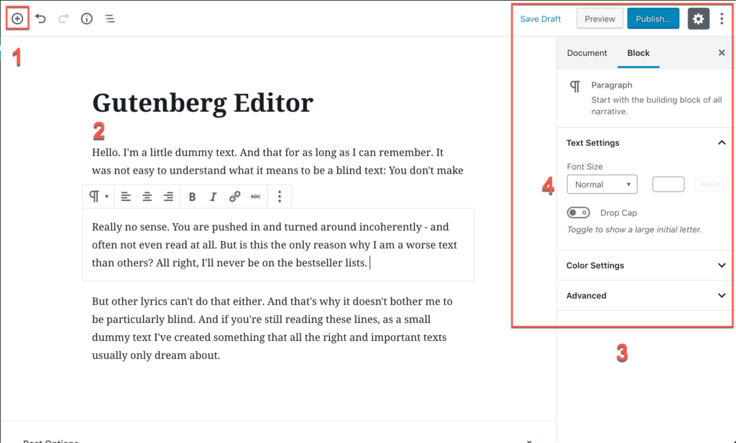Toggle italic formatting
Image resolution: width=736 pixels, height=443 pixels.
(x=213, y=197)
